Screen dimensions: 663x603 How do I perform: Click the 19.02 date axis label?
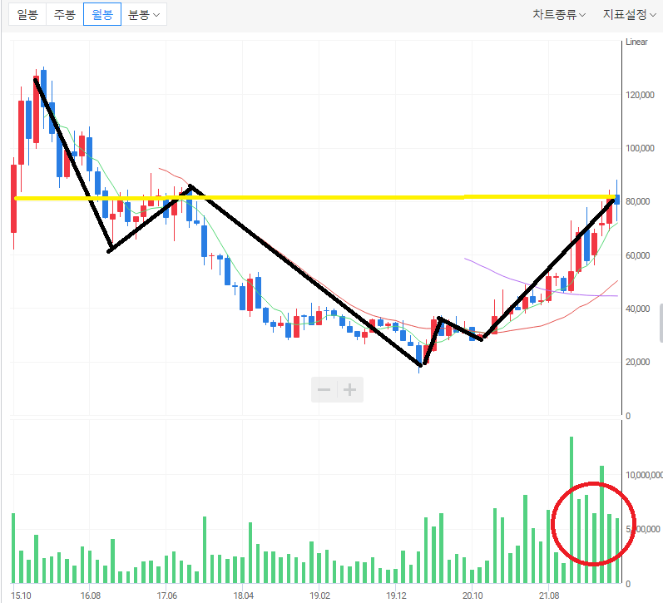319,596
